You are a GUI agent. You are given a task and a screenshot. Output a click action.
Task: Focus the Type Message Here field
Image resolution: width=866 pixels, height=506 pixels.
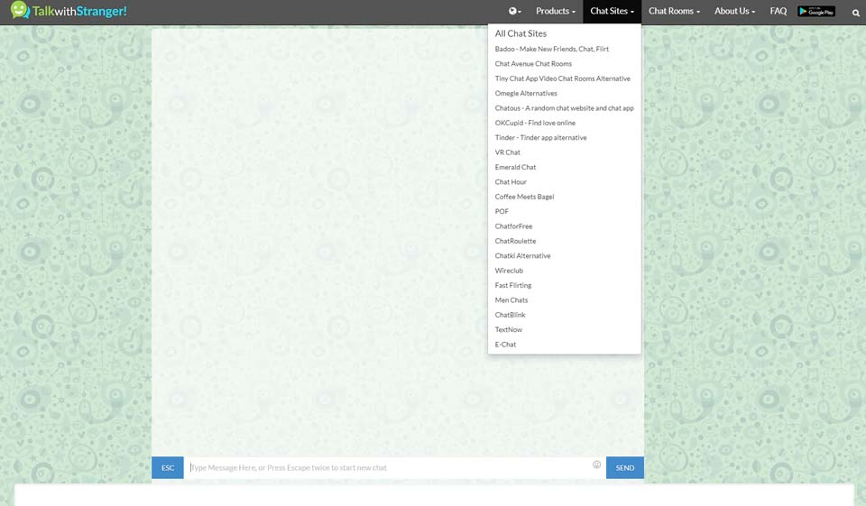(388, 468)
